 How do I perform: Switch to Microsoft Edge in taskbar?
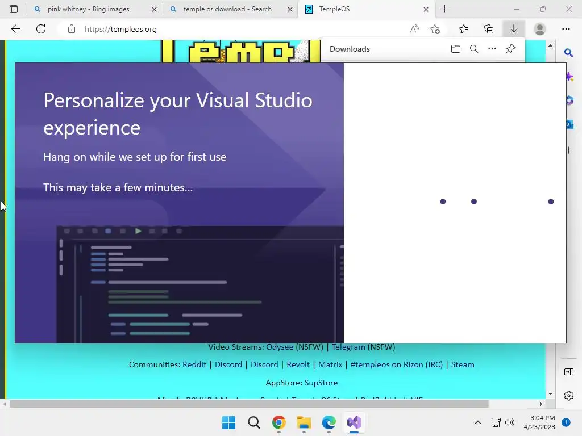329,422
